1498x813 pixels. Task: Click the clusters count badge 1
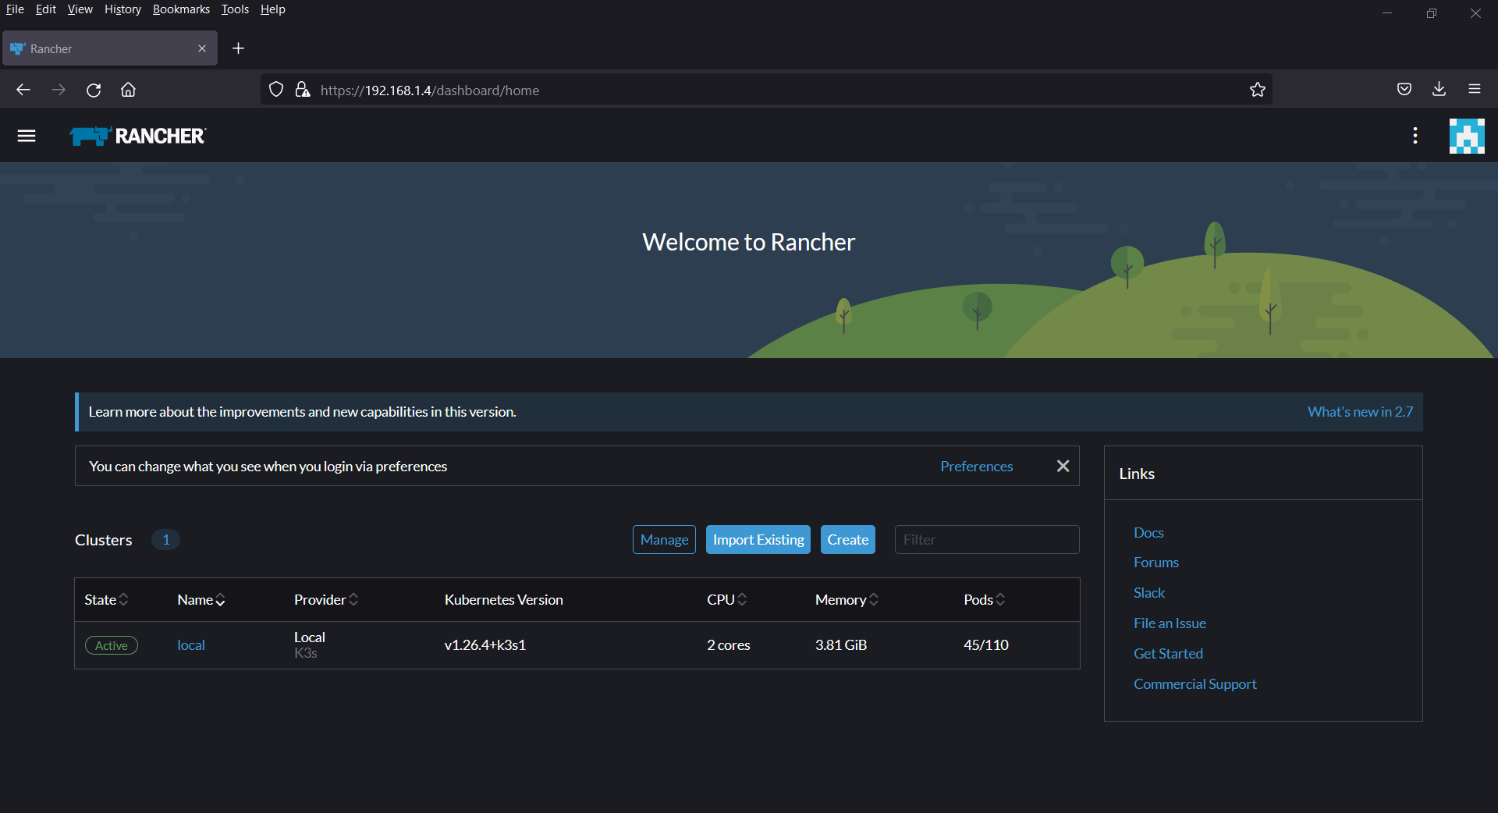click(165, 540)
